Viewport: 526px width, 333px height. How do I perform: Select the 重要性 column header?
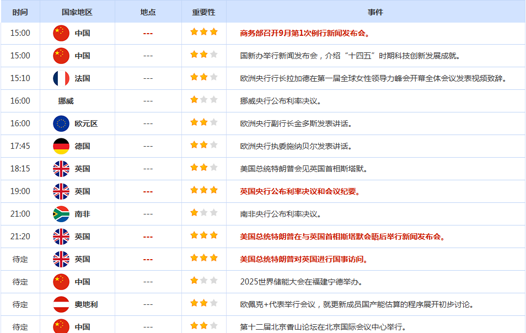(x=203, y=12)
